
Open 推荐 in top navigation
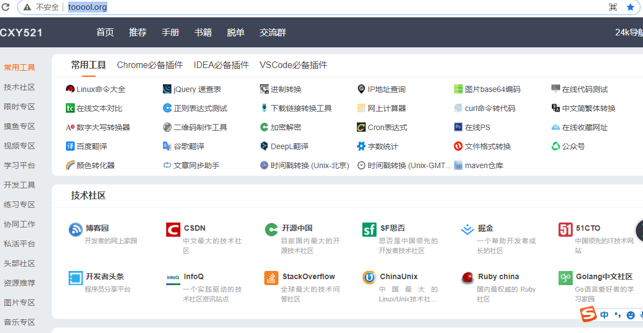tap(138, 32)
